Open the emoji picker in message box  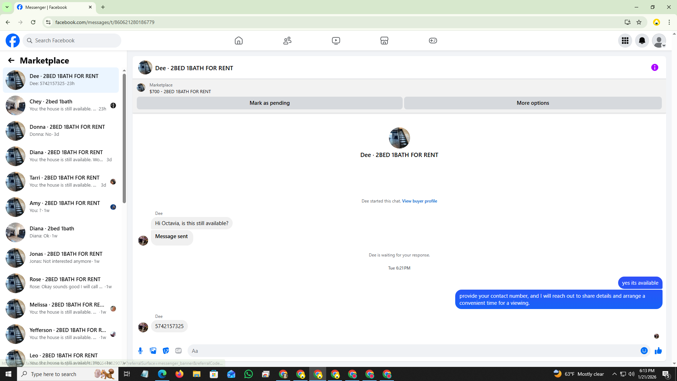[644, 351]
